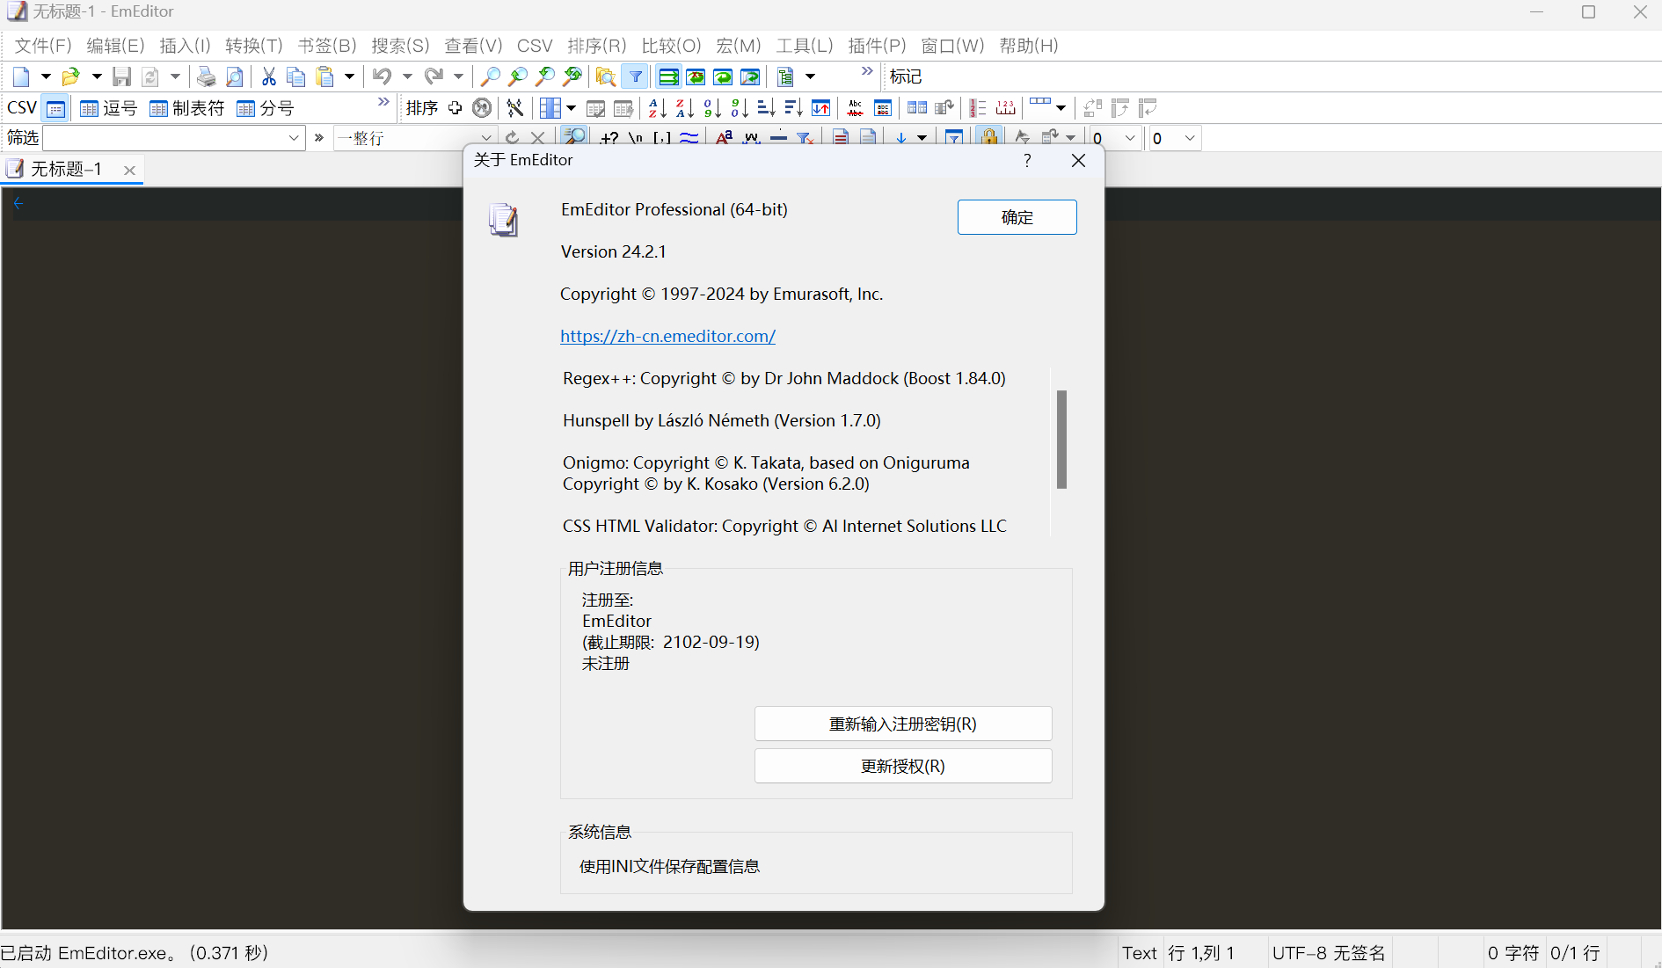Click the Find in Files folder icon
The width and height of the screenshot is (1662, 968).
point(605,77)
